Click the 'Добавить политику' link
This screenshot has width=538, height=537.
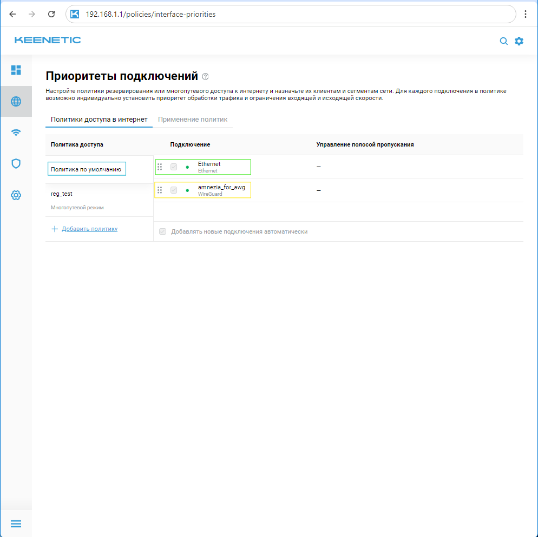click(89, 229)
